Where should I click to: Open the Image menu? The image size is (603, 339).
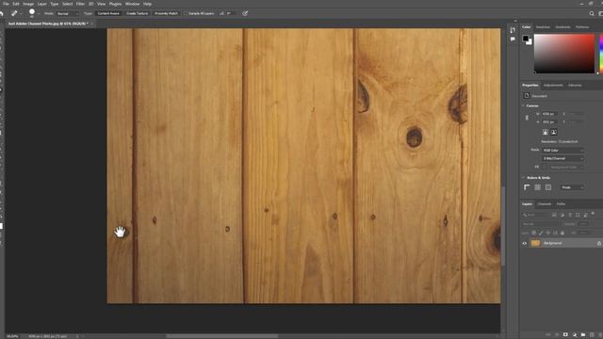click(28, 4)
